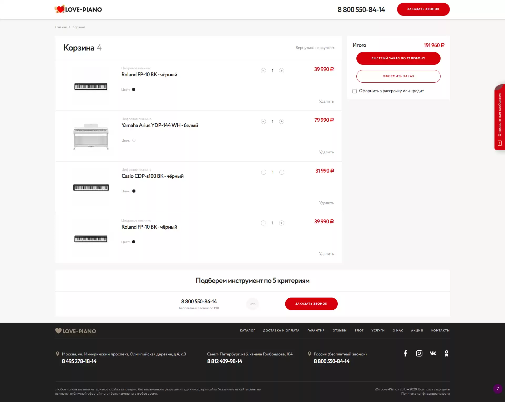505x402 pixels.
Task: Decrease quantity of first Roland FP-10 BK
Action: click(263, 71)
